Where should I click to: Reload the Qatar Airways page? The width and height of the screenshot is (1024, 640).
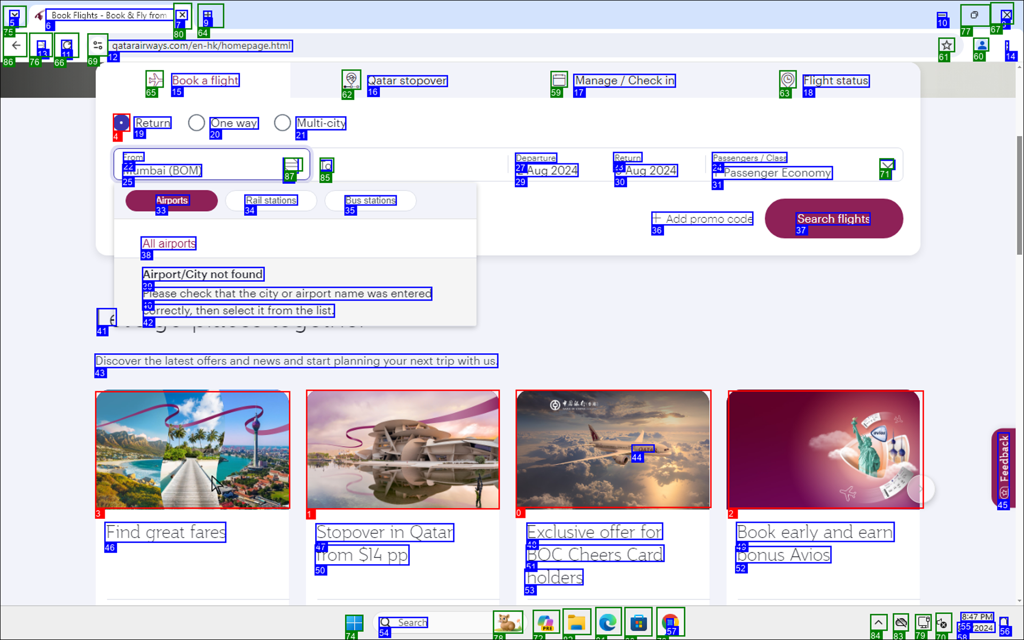[67, 45]
